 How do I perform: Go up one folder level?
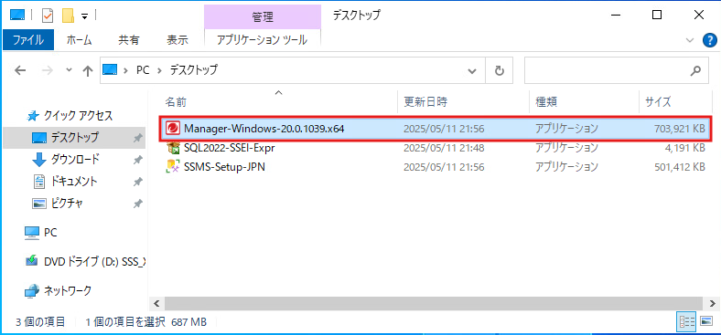click(87, 70)
